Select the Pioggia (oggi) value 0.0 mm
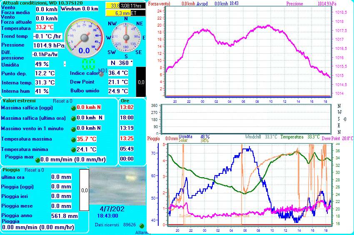354x235 pixels. (x=61, y=186)
